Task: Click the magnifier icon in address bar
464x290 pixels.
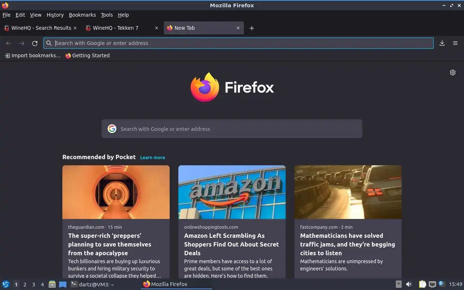Action: (x=49, y=43)
